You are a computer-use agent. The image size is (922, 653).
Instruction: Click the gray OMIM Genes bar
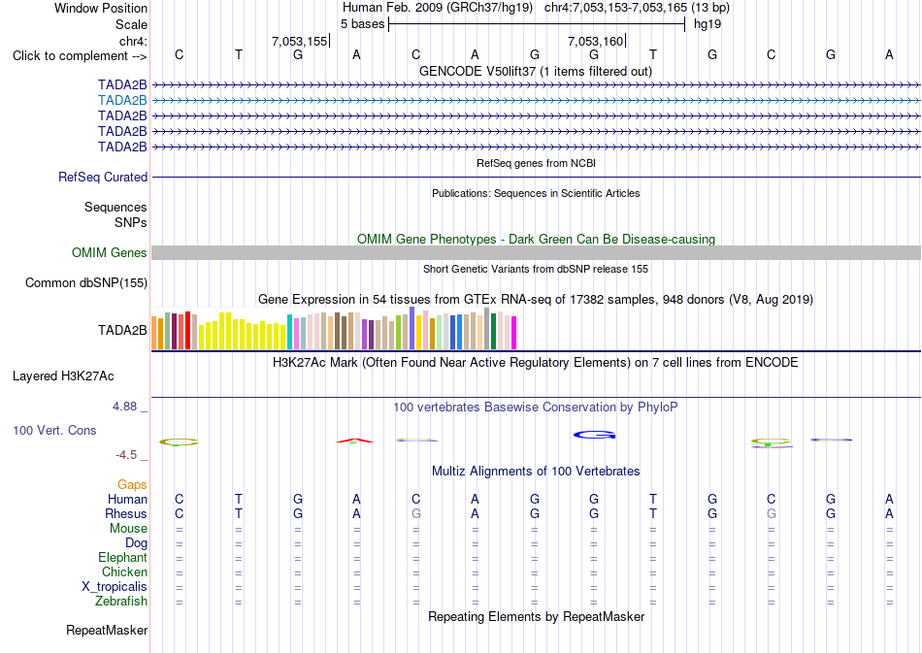point(536,252)
